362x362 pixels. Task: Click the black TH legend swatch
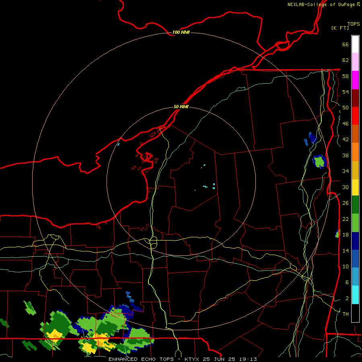pos(355,313)
